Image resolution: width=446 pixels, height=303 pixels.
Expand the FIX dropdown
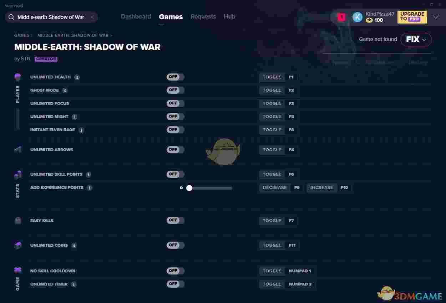tap(416, 40)
